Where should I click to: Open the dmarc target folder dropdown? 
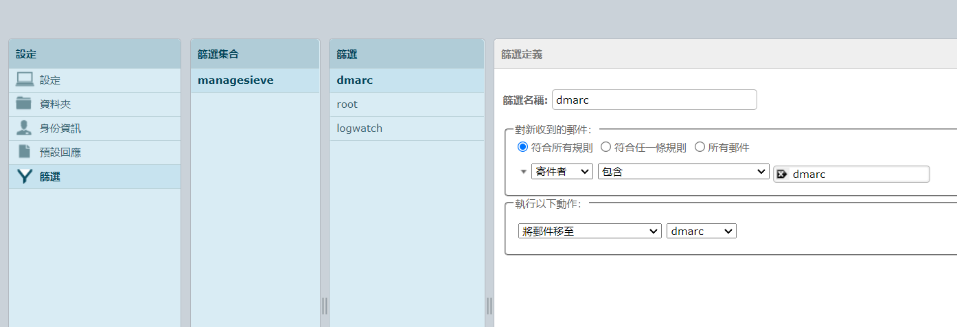coord(701,232)
